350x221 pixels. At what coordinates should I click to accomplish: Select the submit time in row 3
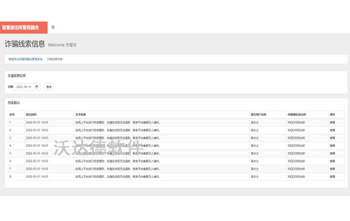(x=37, y=138)
